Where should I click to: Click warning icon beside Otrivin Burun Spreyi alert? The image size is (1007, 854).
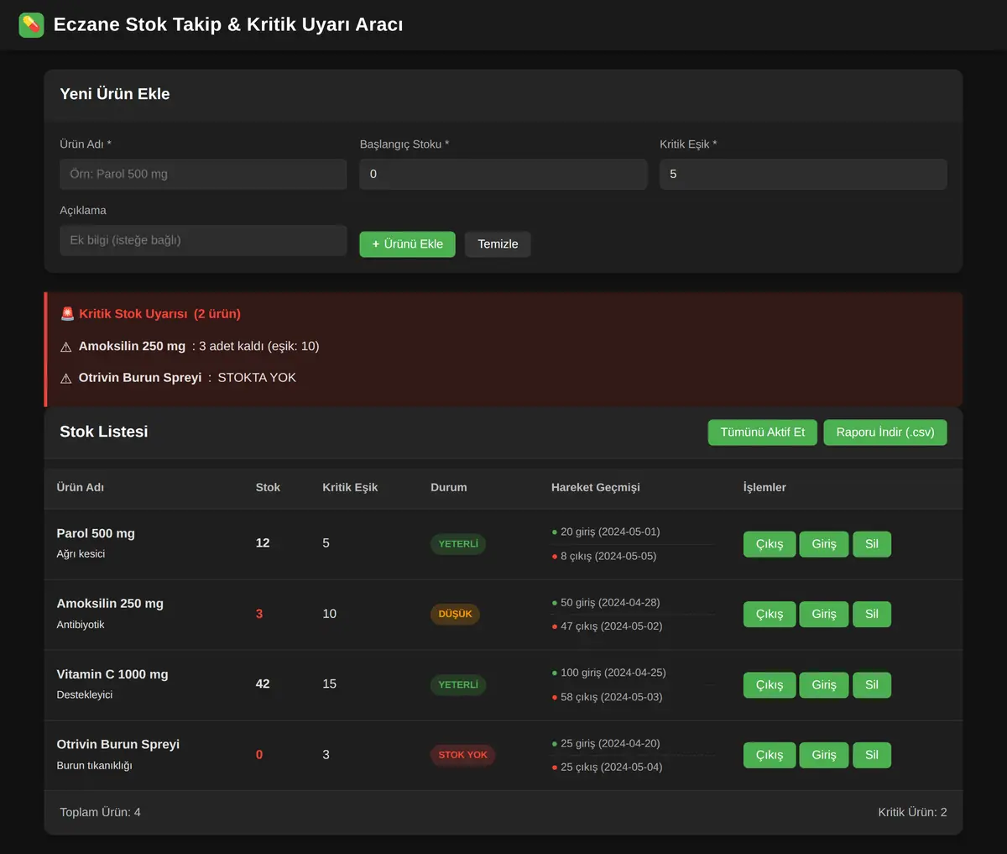pyautogui.click(x=66, y=379)
